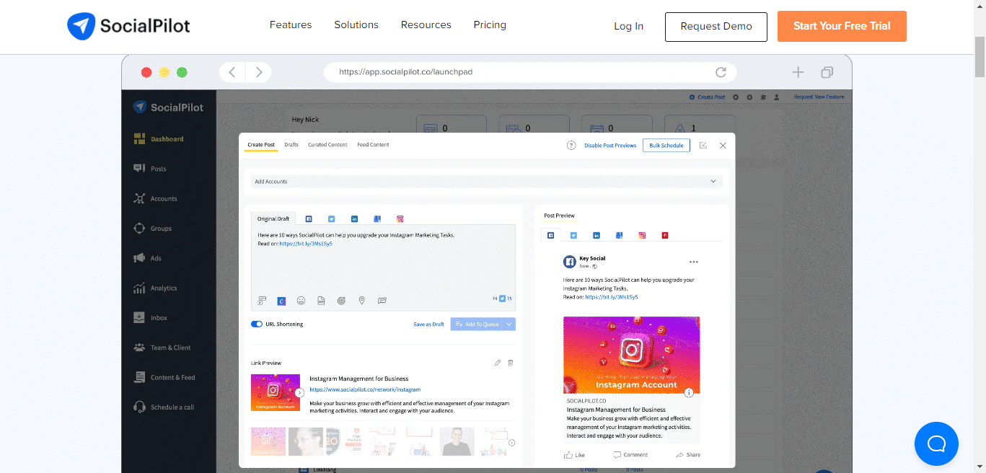Add a GIF to the post
The image size is (986, 473).
(x=321, y=301)
